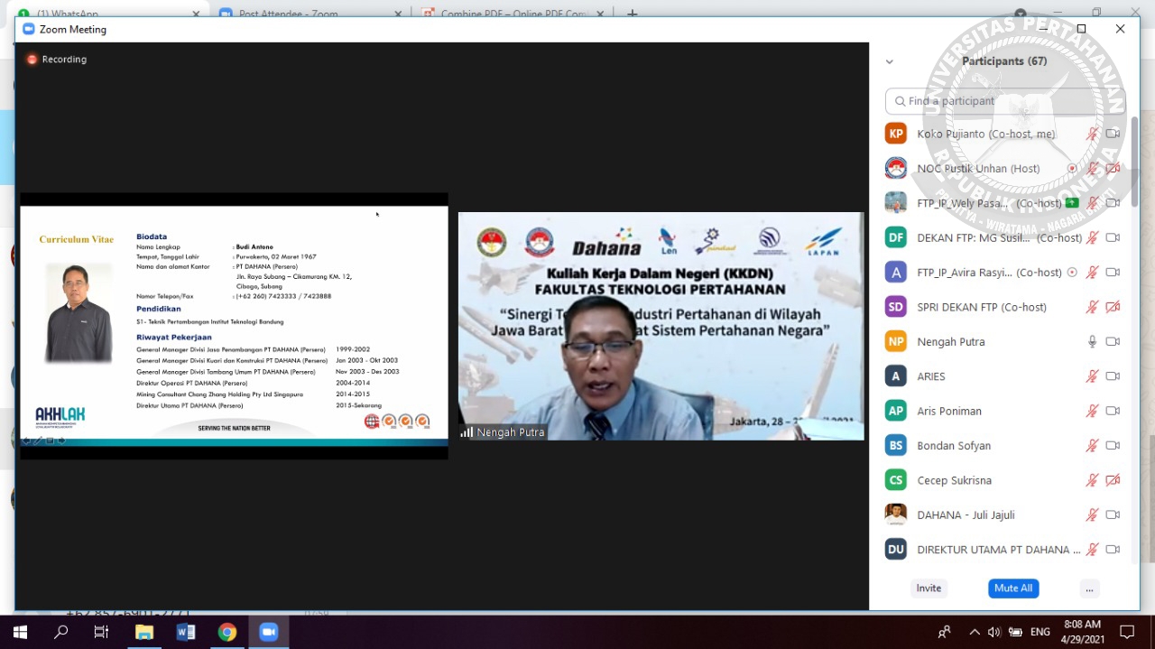Open the Windows Start menu
Screen dimensions: 1155x649
coord(20,632)
